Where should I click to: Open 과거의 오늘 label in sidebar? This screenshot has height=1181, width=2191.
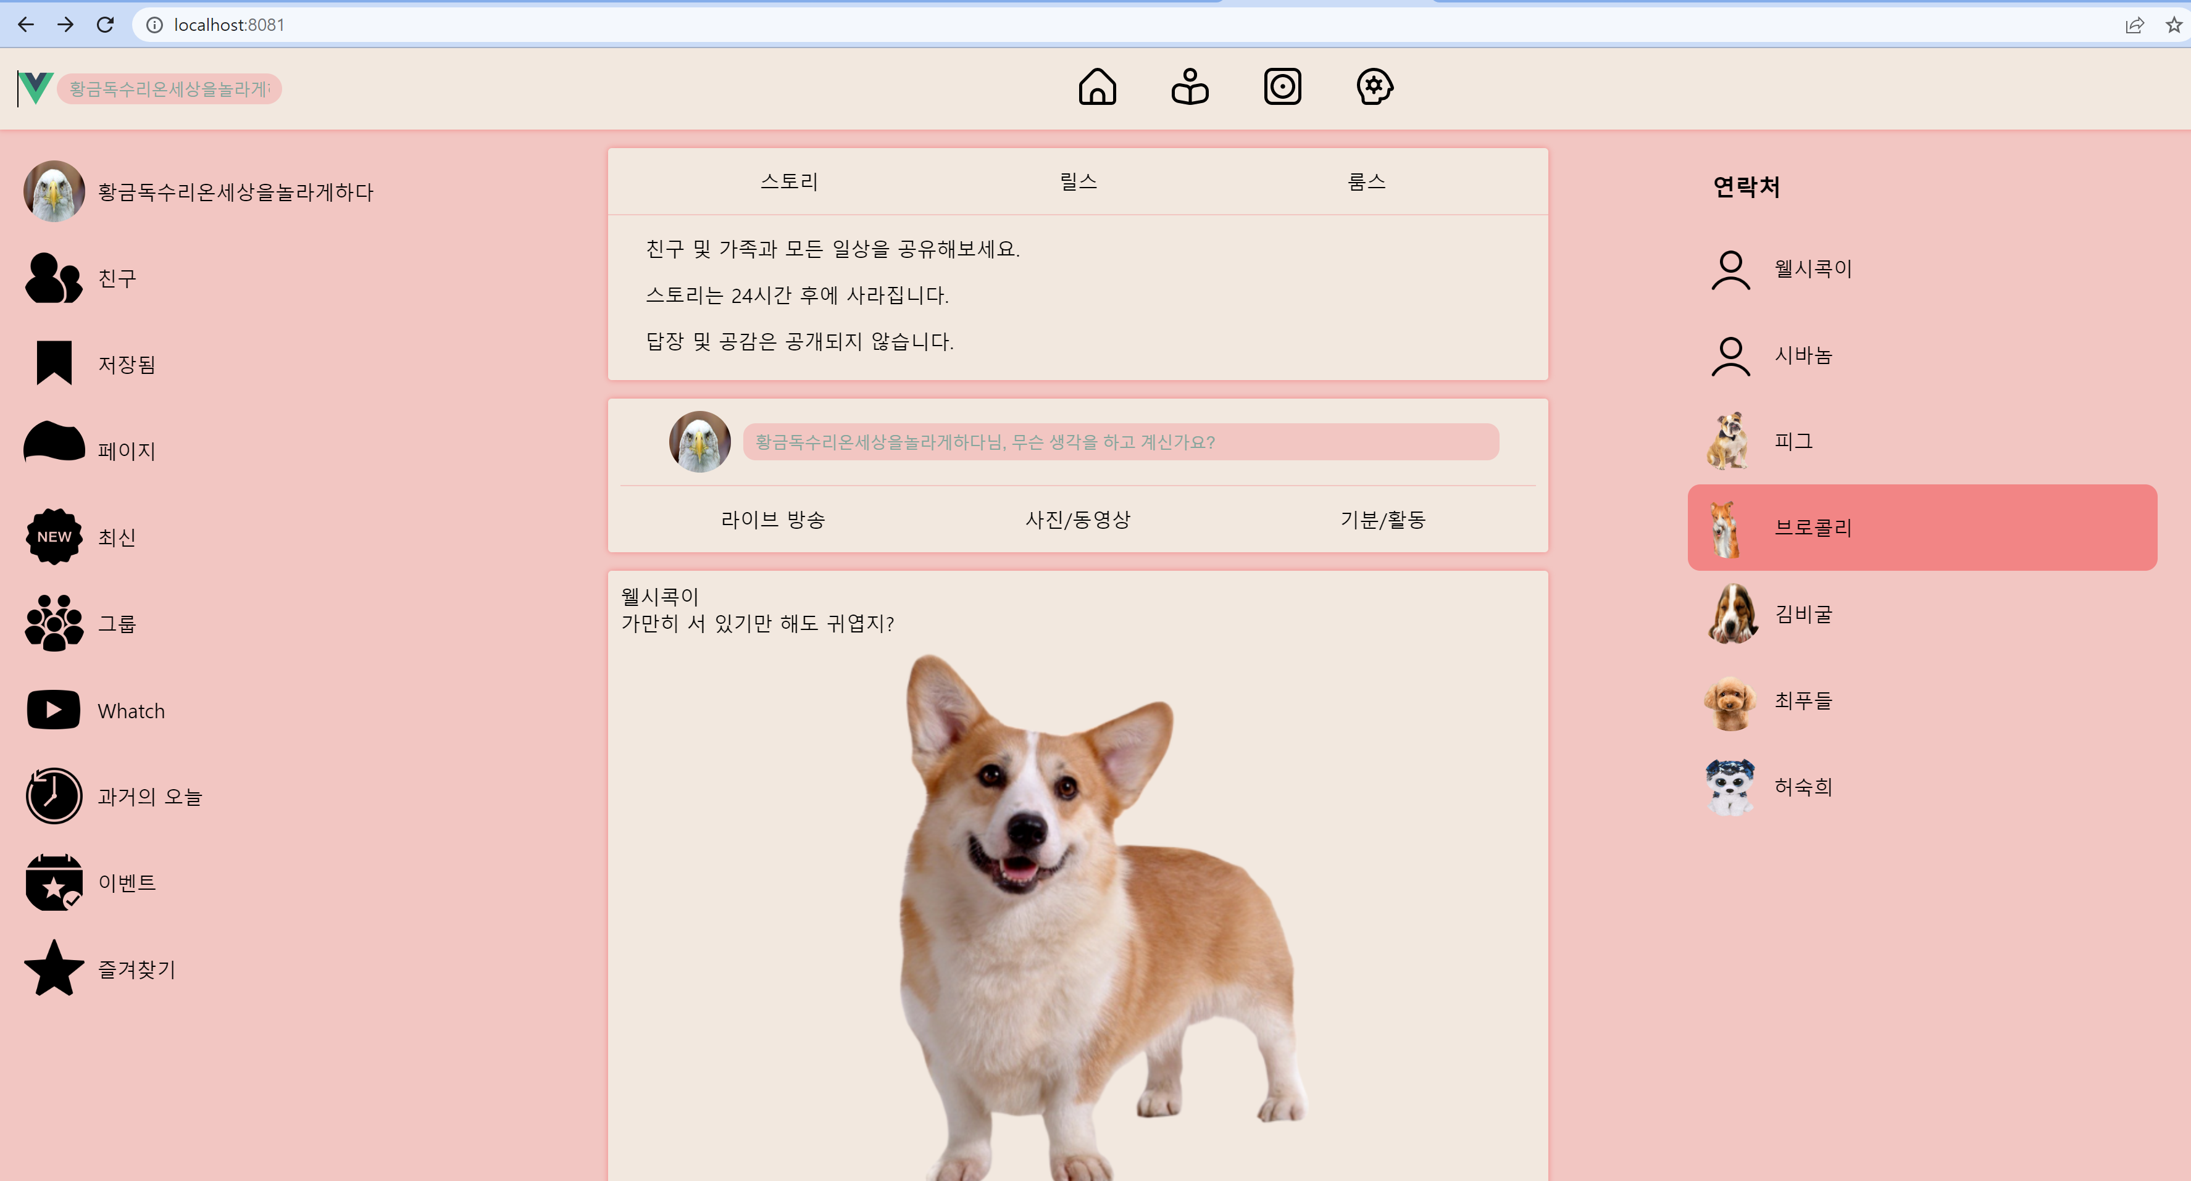pyautogui.click(x=149, y=797)
